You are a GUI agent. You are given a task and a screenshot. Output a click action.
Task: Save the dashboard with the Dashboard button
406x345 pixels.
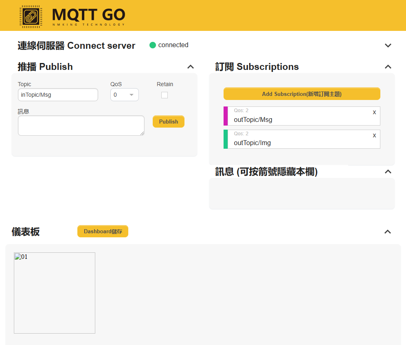coord(103,231)
